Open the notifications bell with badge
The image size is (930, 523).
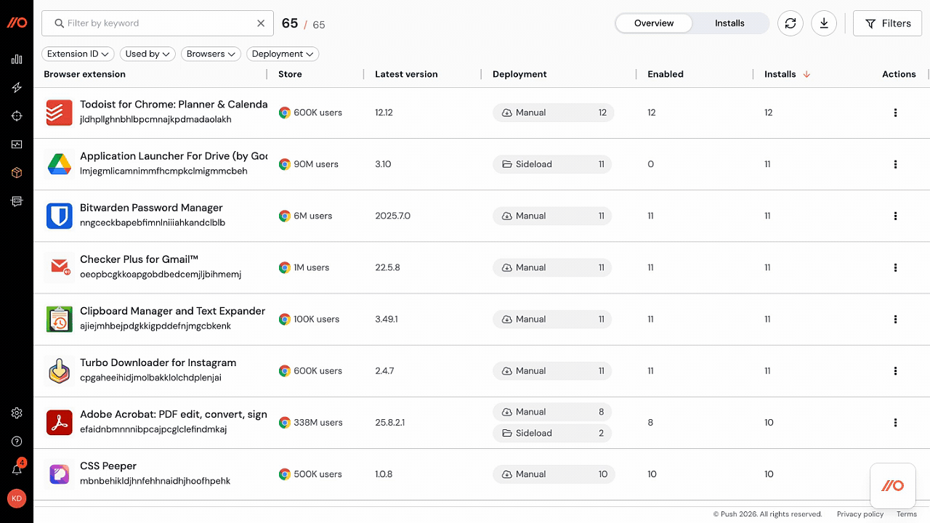coord(16,469)
